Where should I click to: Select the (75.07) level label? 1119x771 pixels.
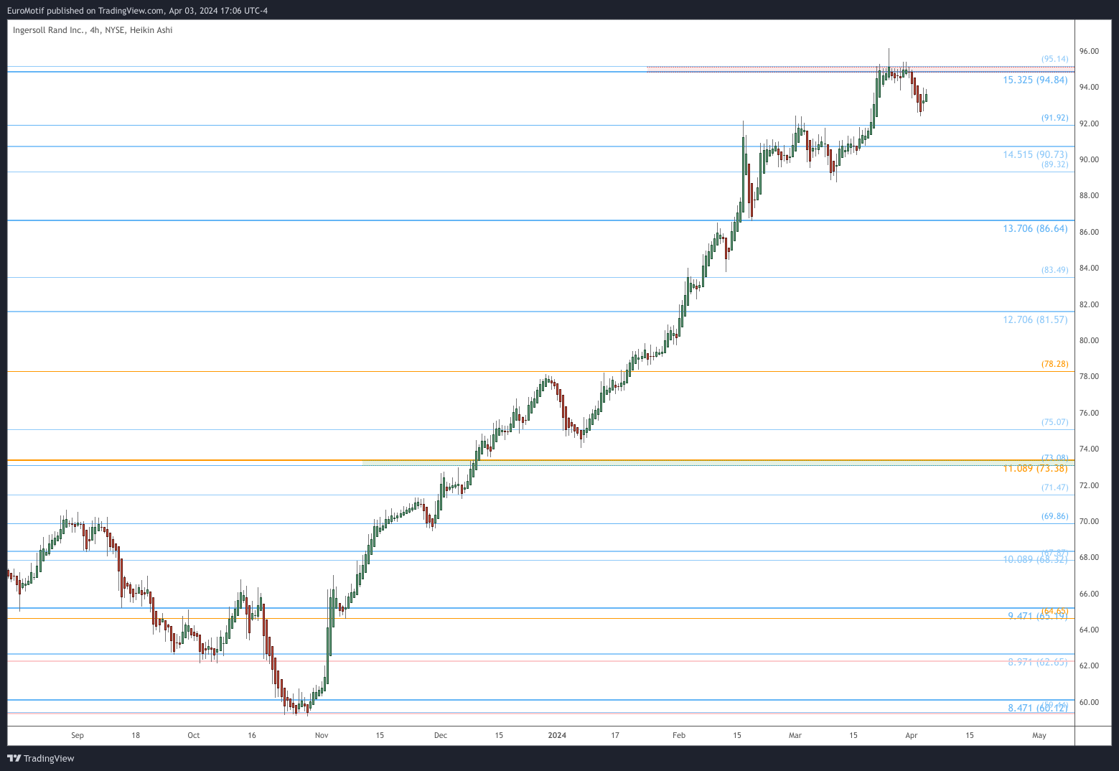1054,422
